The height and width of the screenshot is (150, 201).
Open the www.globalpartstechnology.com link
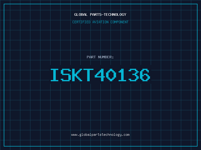pos(100,135)
